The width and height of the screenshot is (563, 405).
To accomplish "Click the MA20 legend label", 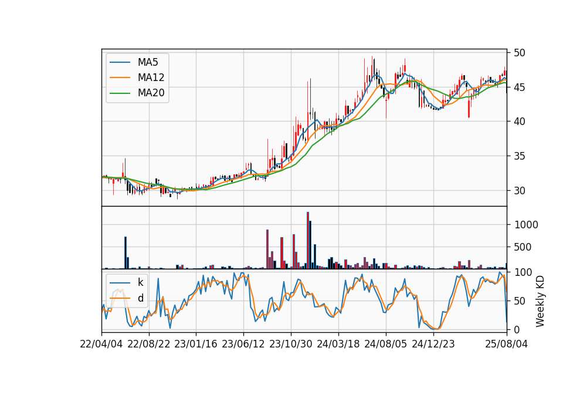I will [151, 93].
